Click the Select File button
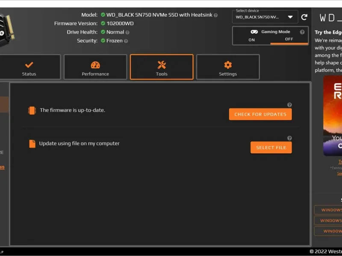342x256 pixels. (x=271, y=148)
